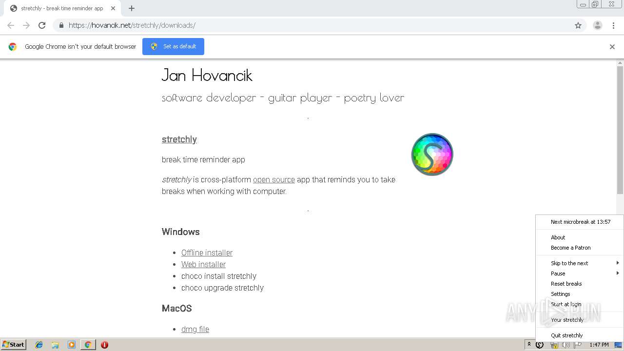Open About from the stretchly menu
Viewport: 624px width, 351px height.
(580, 237)
